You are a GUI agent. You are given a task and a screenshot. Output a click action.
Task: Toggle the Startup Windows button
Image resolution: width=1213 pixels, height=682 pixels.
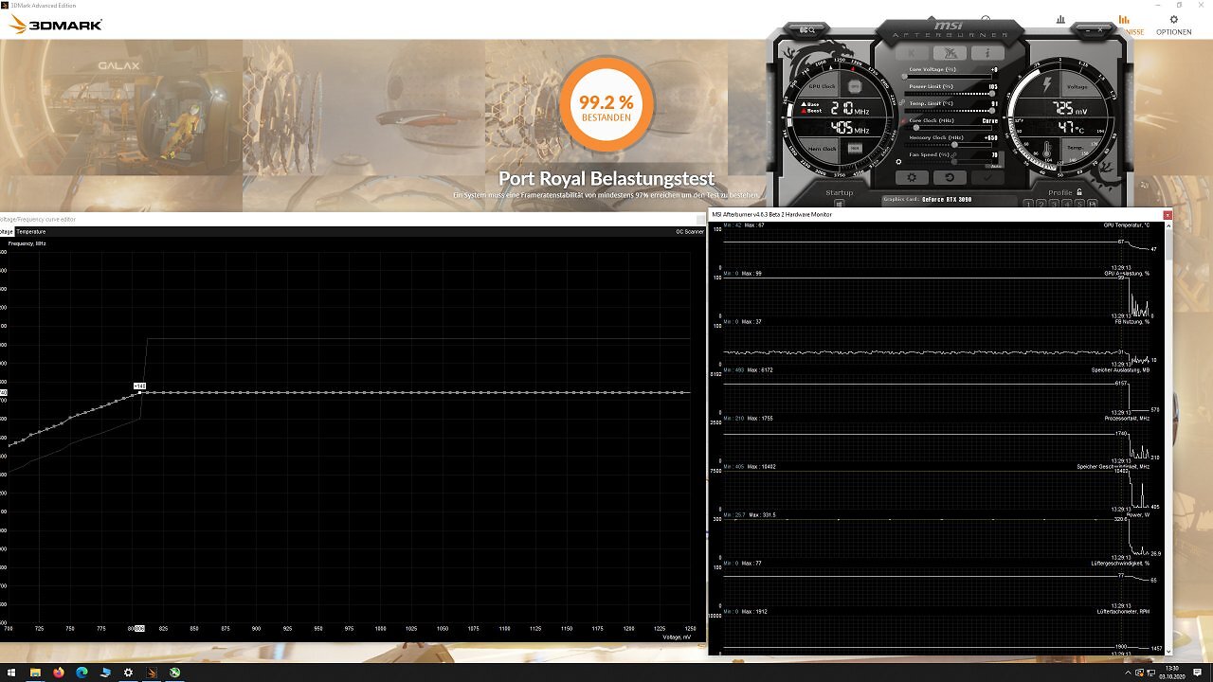[840, 203]
